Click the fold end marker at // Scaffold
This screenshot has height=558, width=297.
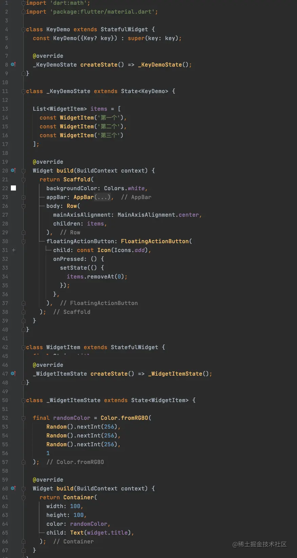(24, 312)
